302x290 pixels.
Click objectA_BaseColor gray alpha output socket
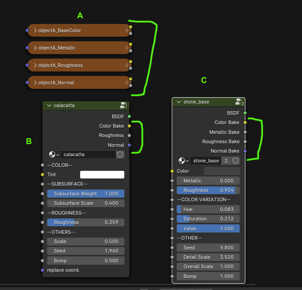click(131, 33)
